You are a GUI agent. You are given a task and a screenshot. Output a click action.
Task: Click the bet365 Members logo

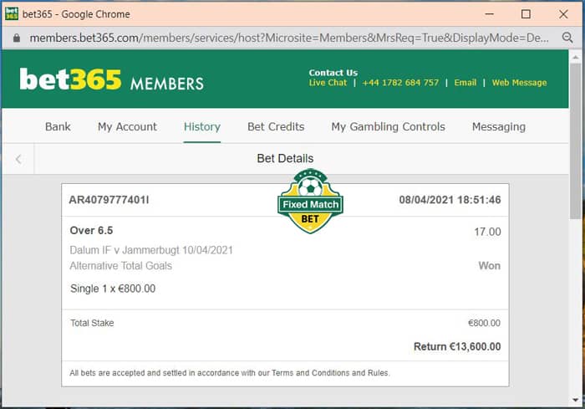111,79
